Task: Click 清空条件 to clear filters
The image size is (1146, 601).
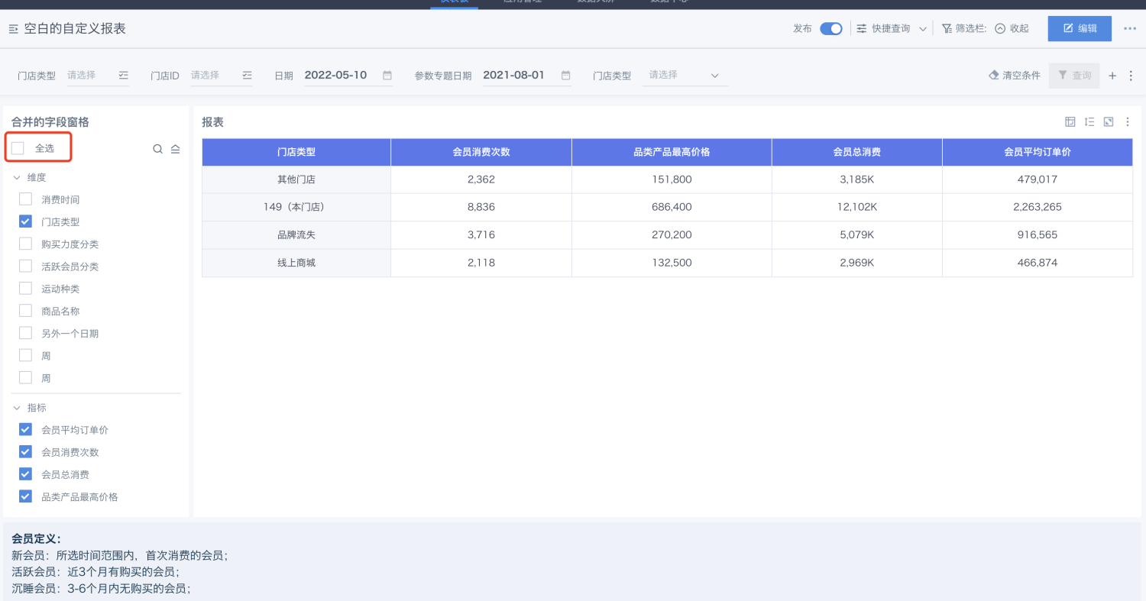Action: [x=1015, y=76]
